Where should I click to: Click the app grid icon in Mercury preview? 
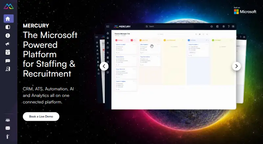point(108,27)
